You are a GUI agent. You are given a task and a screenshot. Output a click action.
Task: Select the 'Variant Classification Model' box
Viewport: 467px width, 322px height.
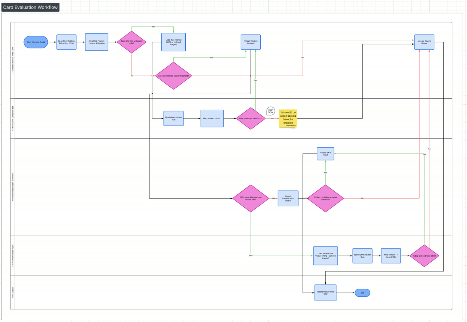pos(288,198)
